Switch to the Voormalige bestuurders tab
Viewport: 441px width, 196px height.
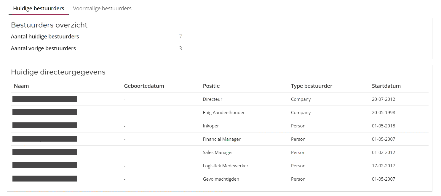102,9
